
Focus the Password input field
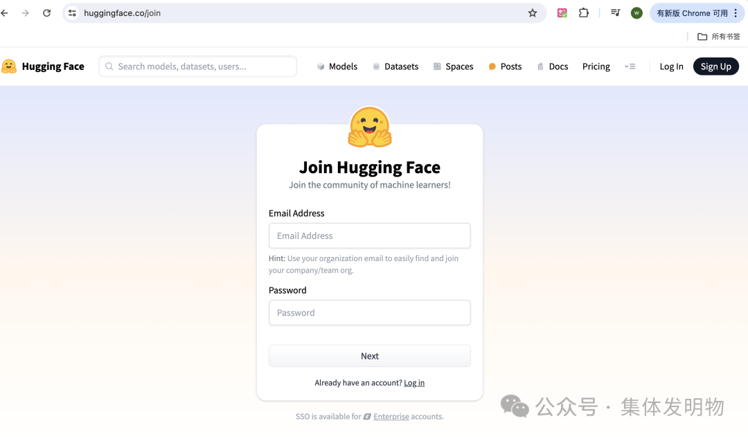coord(370,312)
